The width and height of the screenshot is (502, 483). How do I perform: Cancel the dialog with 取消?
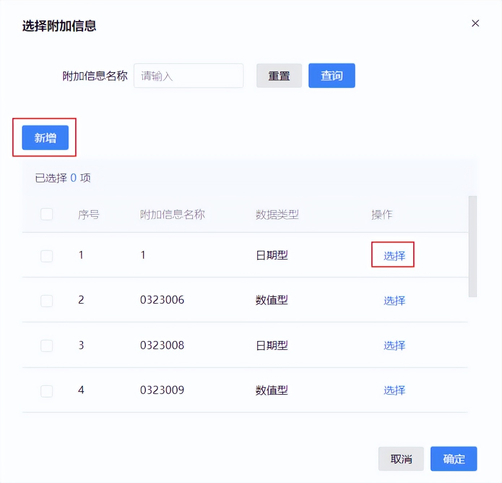coord(401,459)
